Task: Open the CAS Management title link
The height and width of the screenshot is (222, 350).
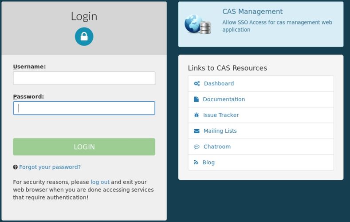Action: click(x=252, y=12)
